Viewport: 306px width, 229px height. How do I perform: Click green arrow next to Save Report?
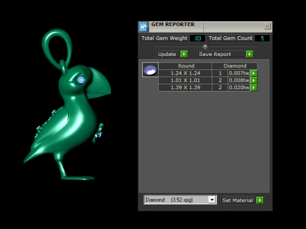click(249, 54)
